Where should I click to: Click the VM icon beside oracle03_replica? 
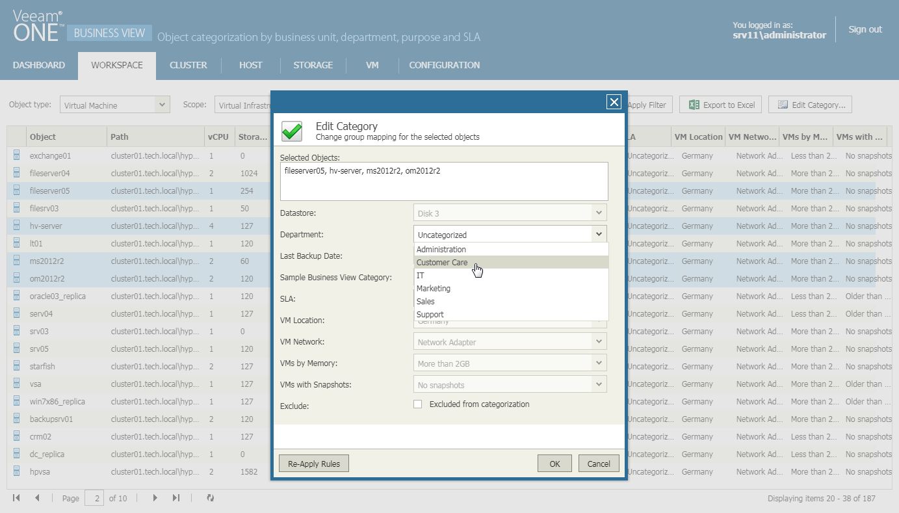click(17, 296)
